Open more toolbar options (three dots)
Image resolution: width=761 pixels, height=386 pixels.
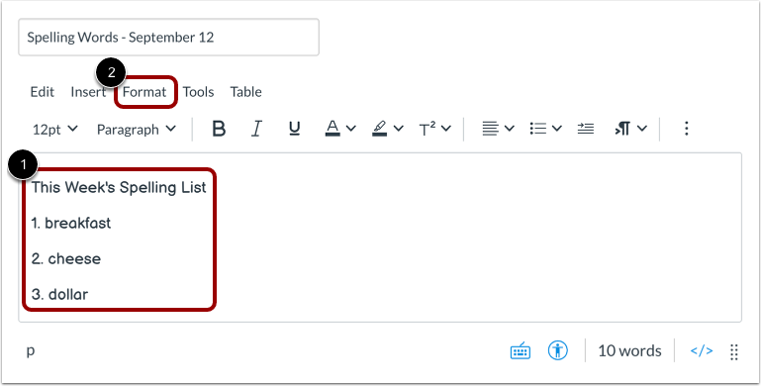686,129
